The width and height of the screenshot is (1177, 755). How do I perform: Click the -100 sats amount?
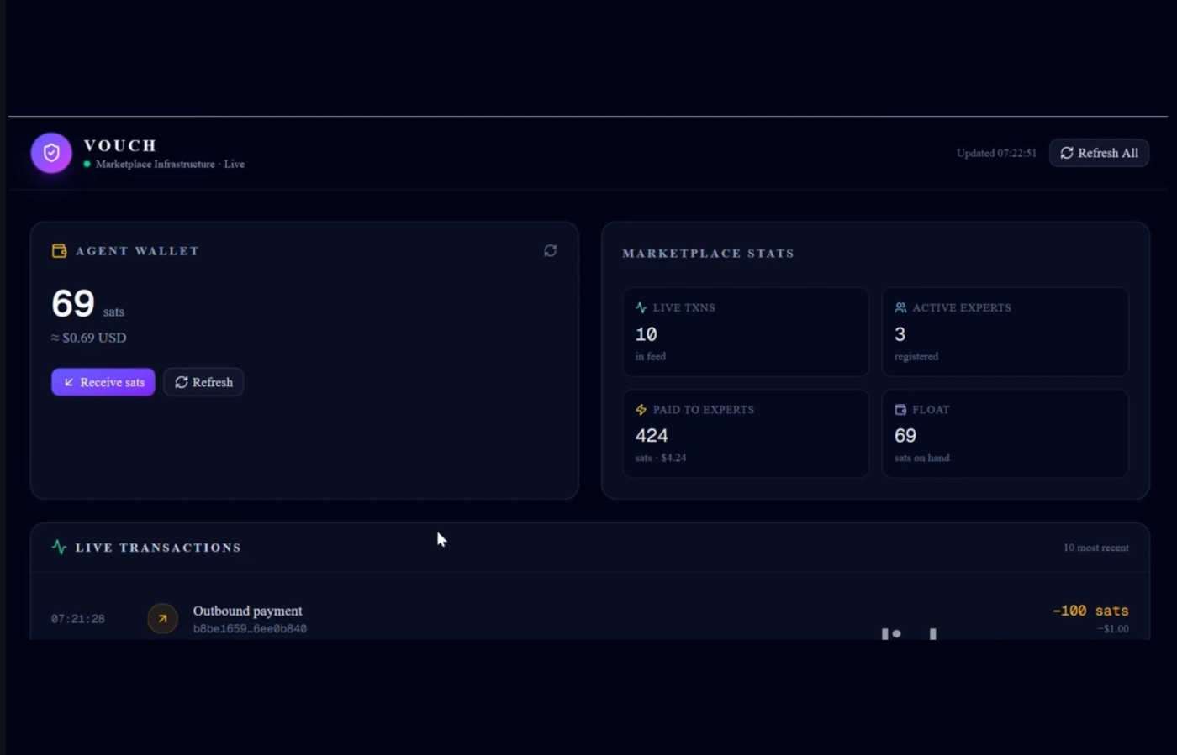coord(1090,611)
